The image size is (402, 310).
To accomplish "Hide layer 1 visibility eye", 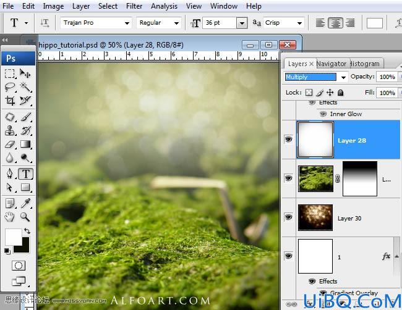I will click(x=288, y=256).
